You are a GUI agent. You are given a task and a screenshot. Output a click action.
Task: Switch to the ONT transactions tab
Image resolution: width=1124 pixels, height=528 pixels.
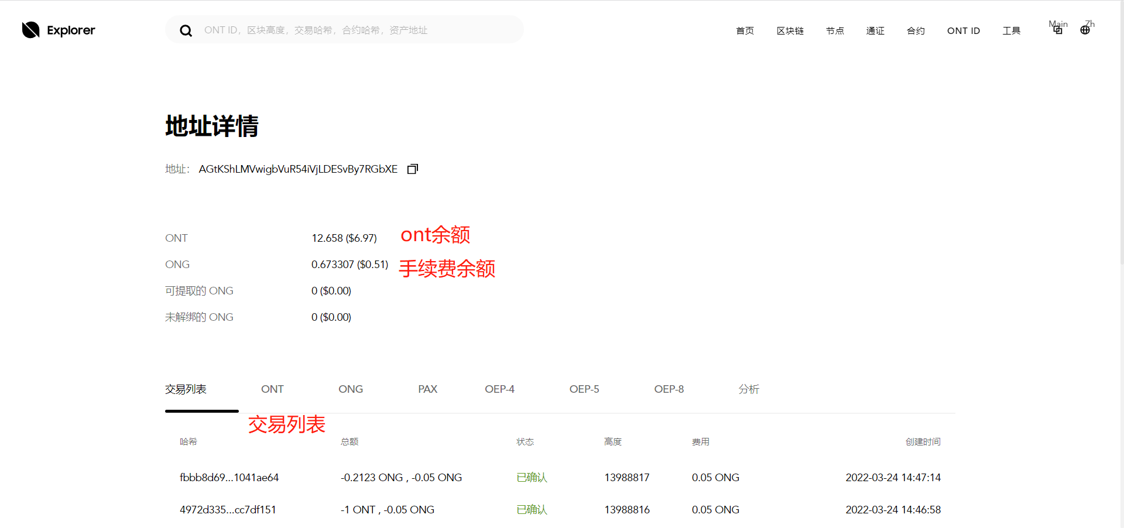point(272,389)
